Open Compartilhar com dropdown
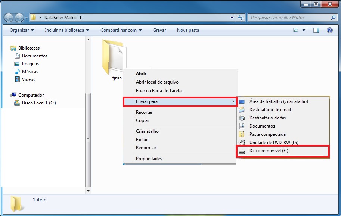 click(x=121, y=30)
